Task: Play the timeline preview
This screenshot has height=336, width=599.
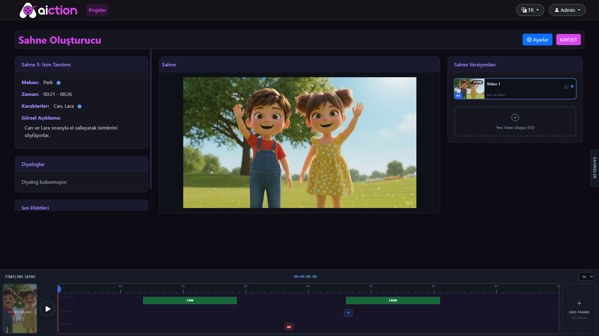Action: (x=47, y=309)
